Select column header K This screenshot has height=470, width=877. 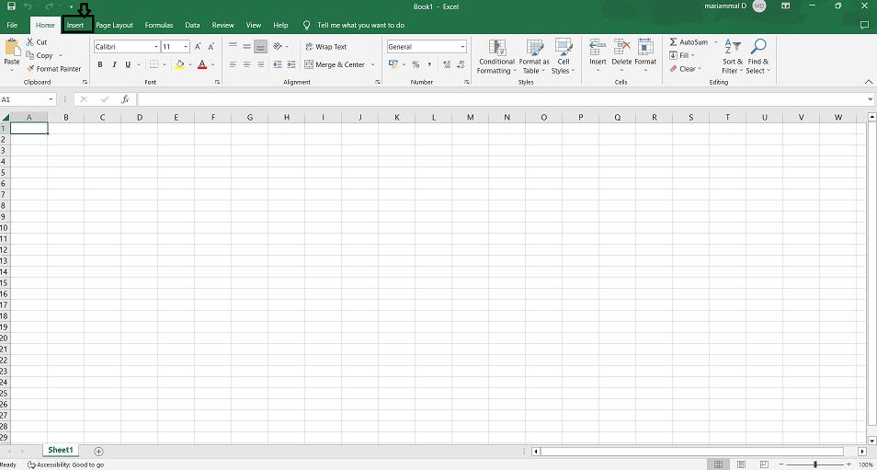pos(396,117)
